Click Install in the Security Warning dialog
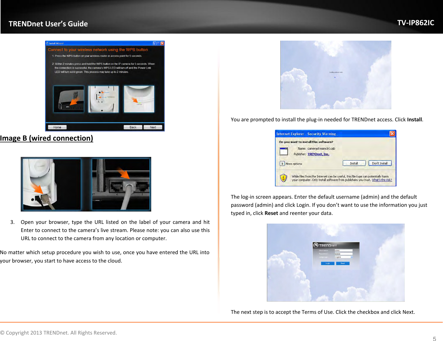443x341 pixels. (354, 163)
